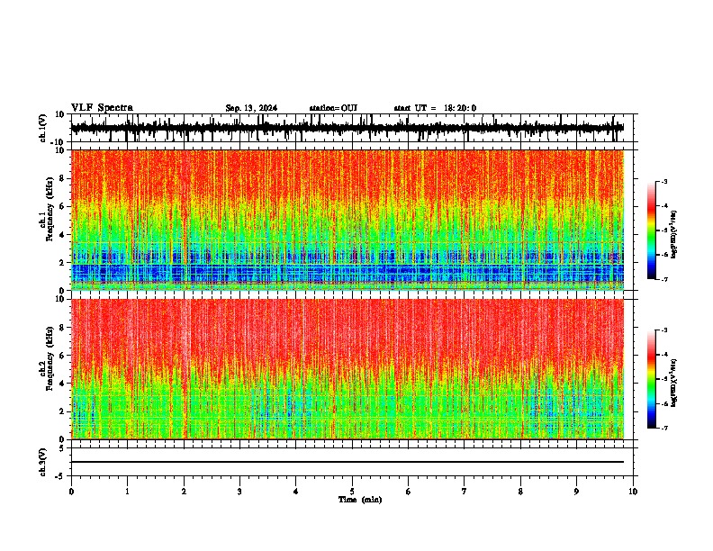Click time axis tick label "2"
Viewport: 713px width, 551px height.
coord(184,492)
